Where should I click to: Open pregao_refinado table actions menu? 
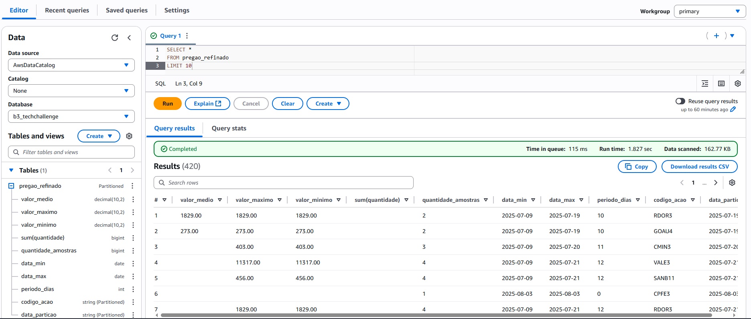click(x=132, y=186)
